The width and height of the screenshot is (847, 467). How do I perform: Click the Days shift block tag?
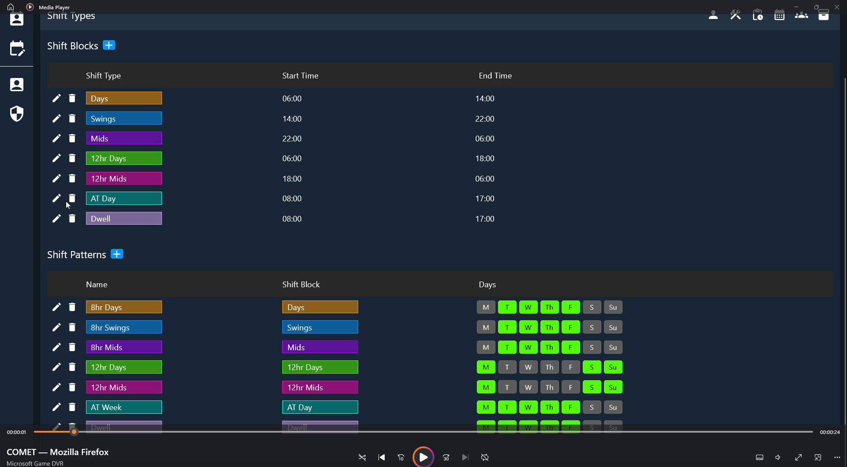pyautogui.click(x=320, y=307)
